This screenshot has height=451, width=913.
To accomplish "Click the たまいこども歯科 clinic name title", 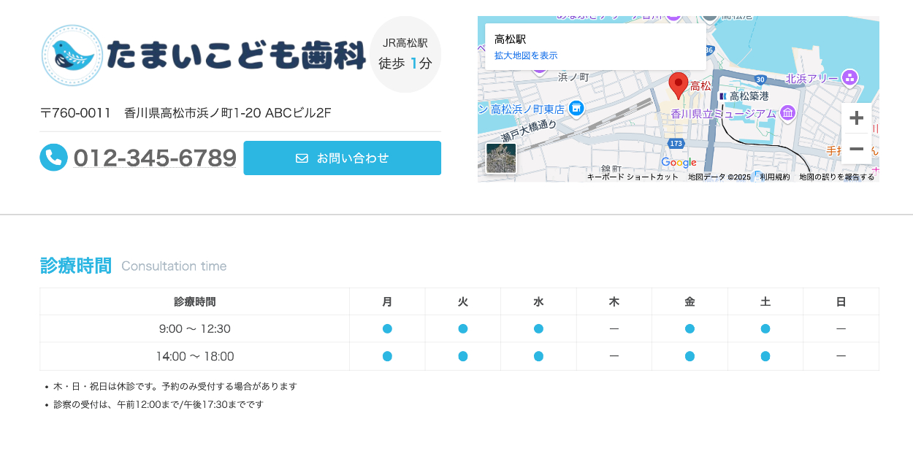I will pyautogui.click(x=235, y=55).
